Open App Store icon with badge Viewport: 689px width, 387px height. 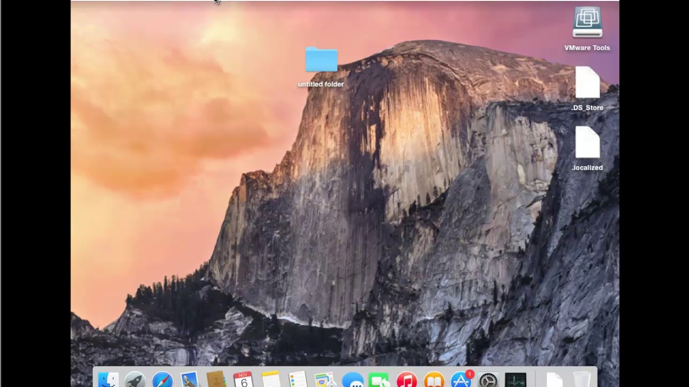(461, 379)
